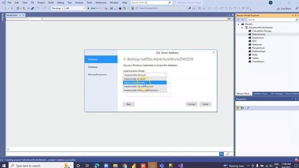The image size is (299, 168).
Task: Close the SQL Server database dialog
Action: point(214,52)
